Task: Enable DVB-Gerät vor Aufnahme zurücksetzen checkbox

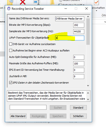Action: pos(11,44)
